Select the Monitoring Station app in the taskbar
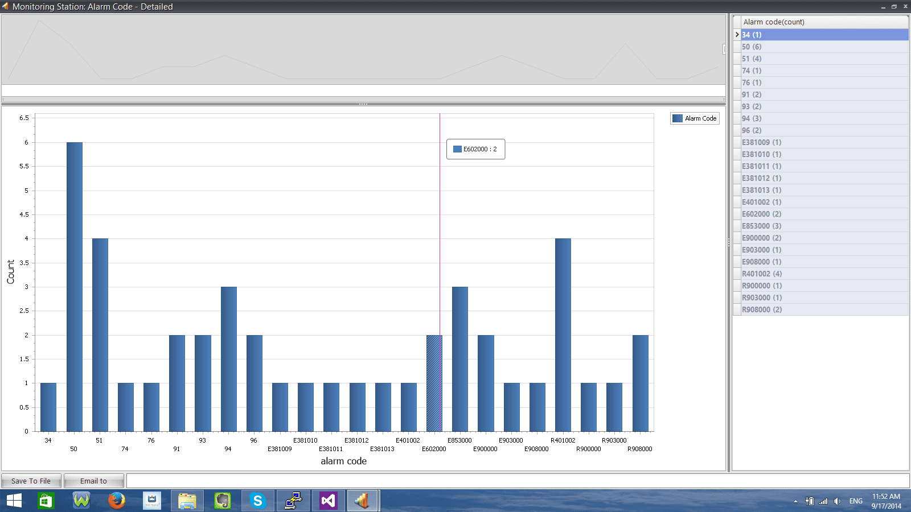Image resolution: width=911 pixels, height=512 pixels. click(363, 501)
